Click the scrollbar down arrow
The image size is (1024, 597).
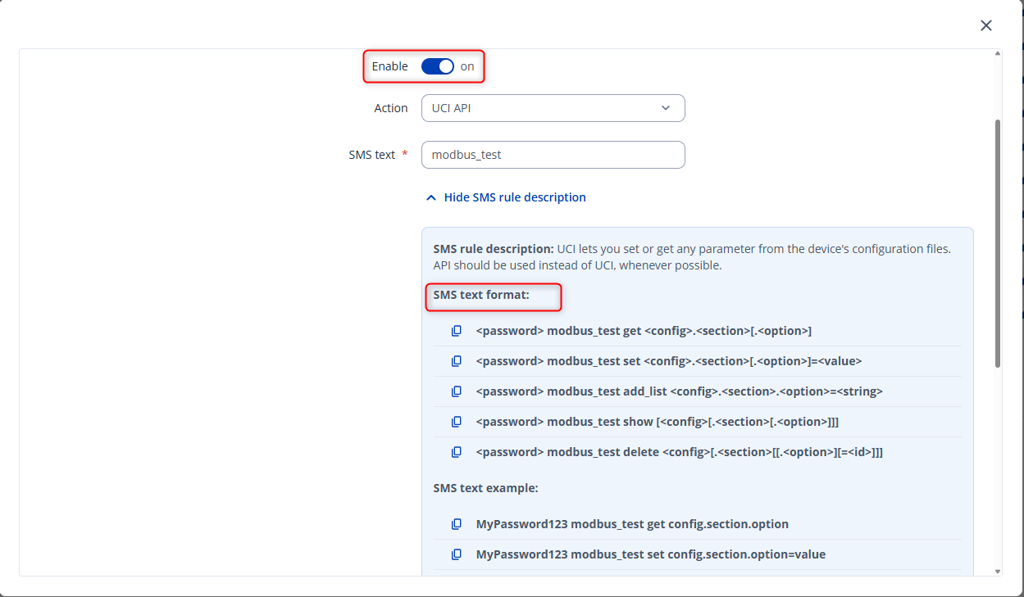click(997, 571)
